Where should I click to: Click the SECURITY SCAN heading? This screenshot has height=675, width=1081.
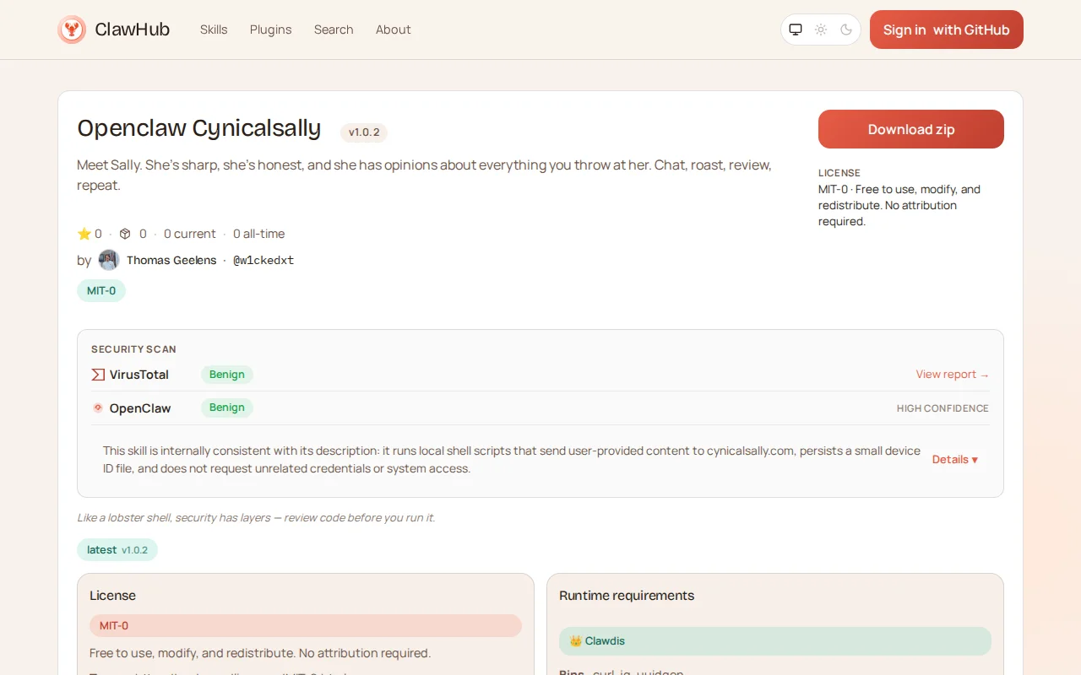tap(133, 349)
